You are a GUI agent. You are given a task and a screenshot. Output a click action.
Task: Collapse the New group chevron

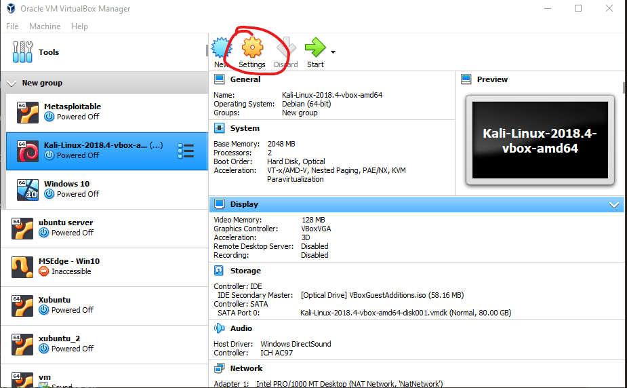pos(12,83)
